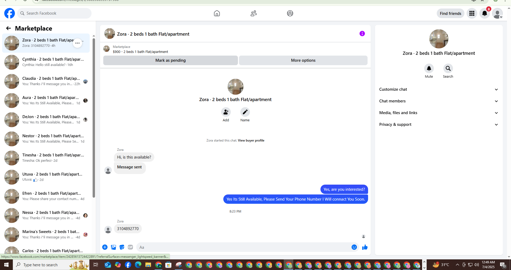
Task: Expand Customize chat section
Action: click(x=439, y=89)
